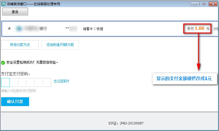Click the 确认付款 confirm button

(15, 102)
